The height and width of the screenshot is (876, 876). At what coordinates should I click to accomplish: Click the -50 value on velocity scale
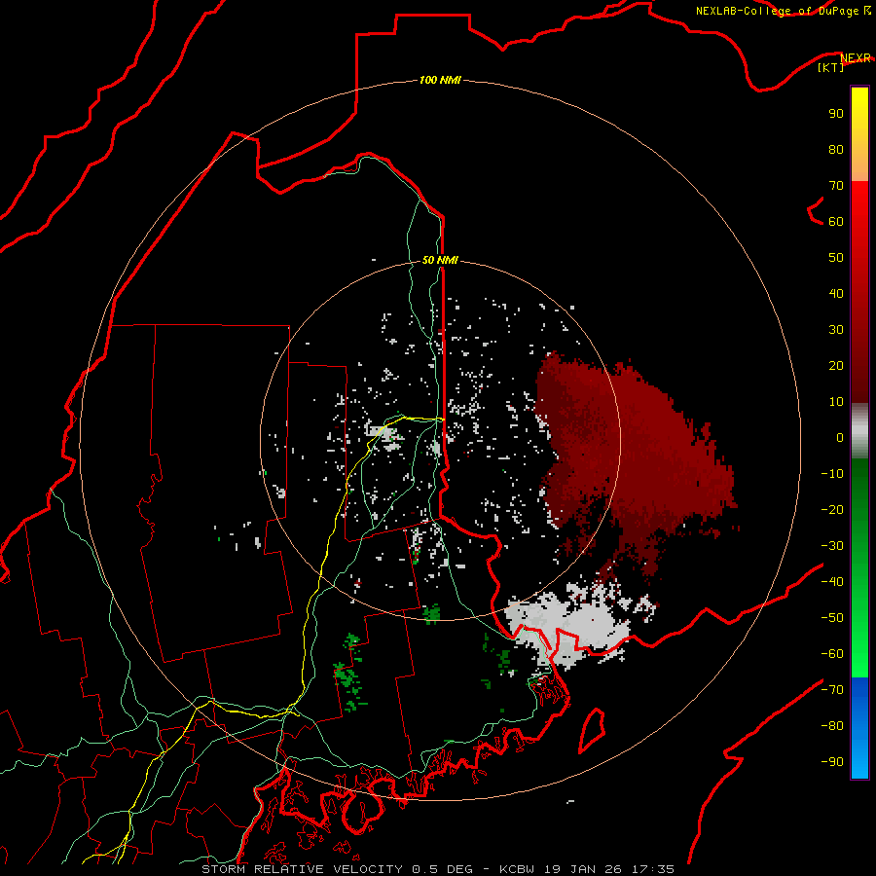click(832, 618)
